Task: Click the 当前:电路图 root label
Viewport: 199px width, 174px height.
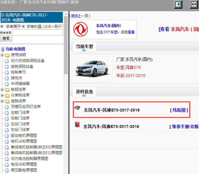Action: tap(15, 49)
